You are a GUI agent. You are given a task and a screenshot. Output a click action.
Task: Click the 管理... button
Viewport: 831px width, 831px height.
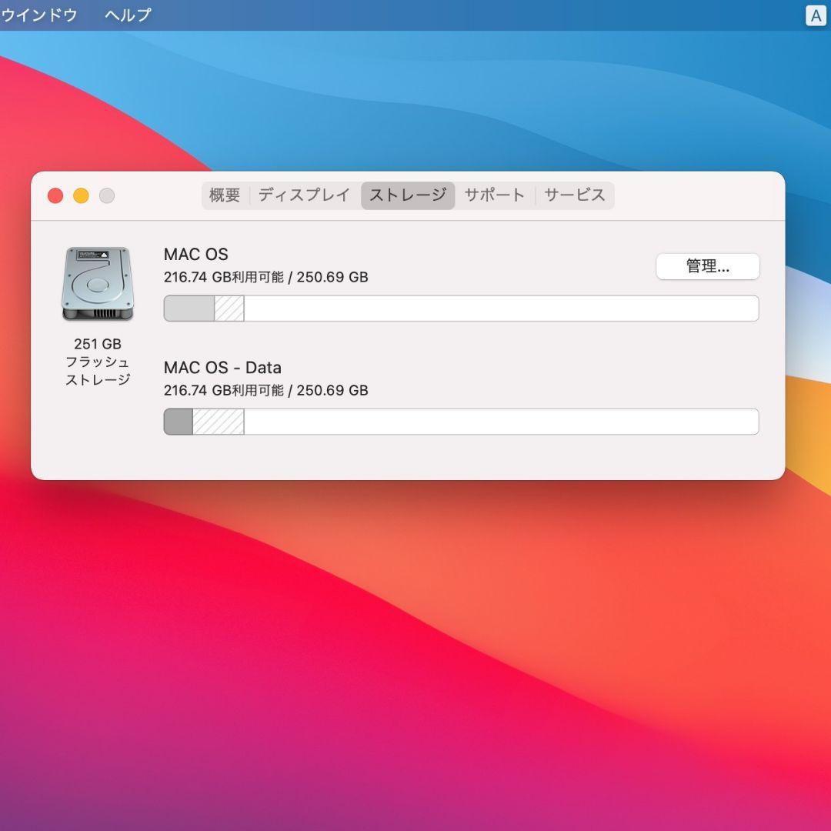[707, 266]
